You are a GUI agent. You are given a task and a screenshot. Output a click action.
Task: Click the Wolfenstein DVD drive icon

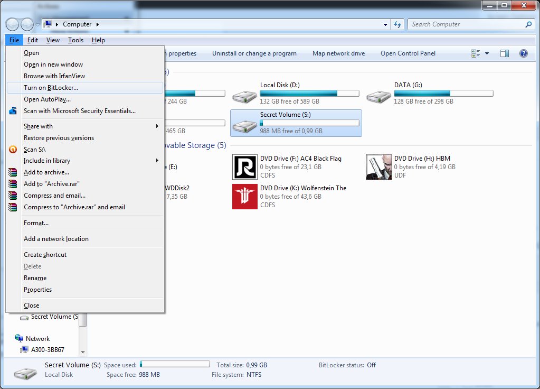click(244, 197)
